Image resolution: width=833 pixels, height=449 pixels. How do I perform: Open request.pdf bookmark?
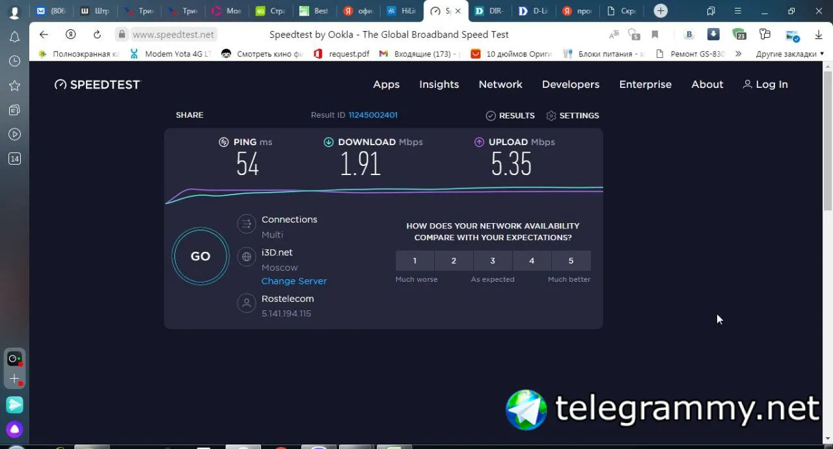pos(342,54)
